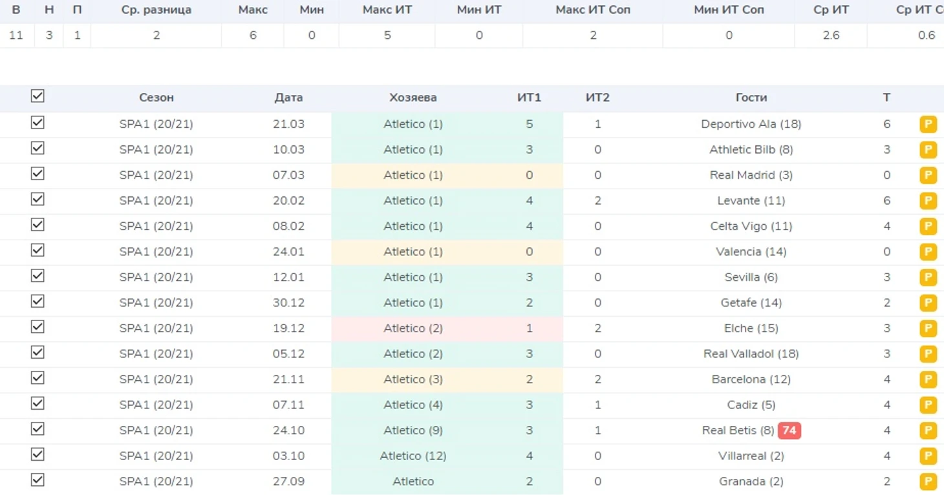Click home team Atletico (4) cell

413,405
